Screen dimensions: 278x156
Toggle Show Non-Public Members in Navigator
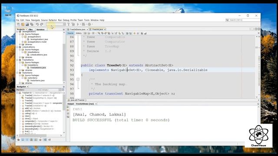31,140
